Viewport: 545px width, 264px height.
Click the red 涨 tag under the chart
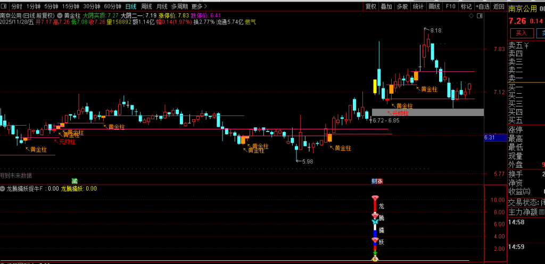tap(380, 181)
